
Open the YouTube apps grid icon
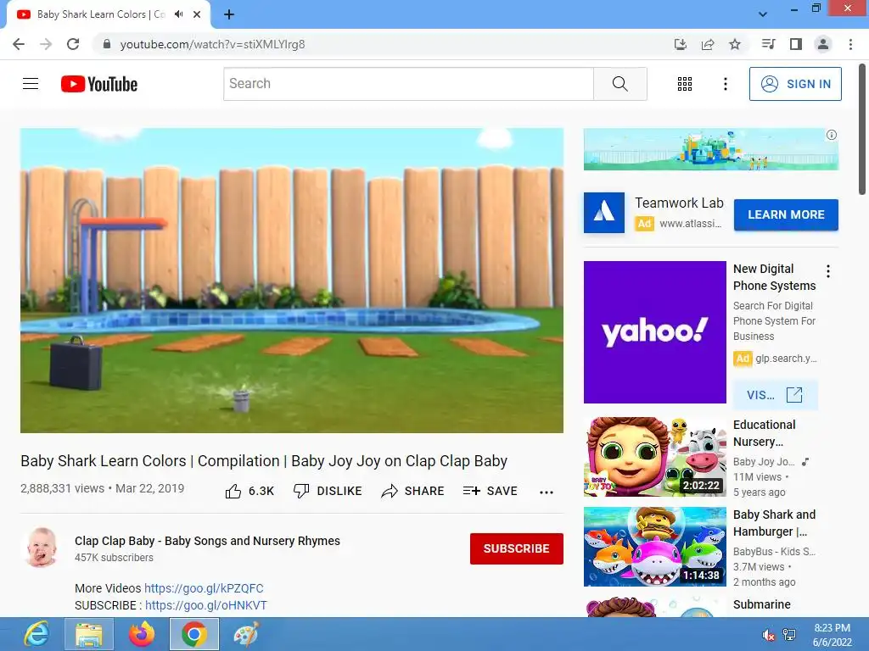[x=685, y=84]
